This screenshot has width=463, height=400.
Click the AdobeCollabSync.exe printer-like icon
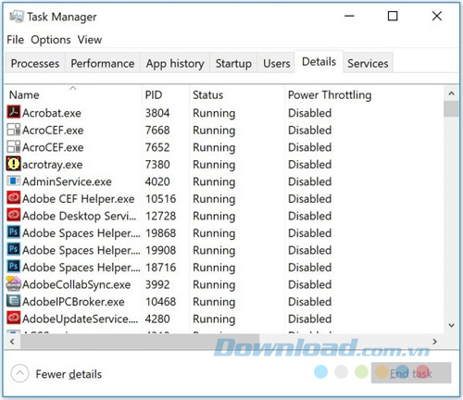(x=14, y=283)
